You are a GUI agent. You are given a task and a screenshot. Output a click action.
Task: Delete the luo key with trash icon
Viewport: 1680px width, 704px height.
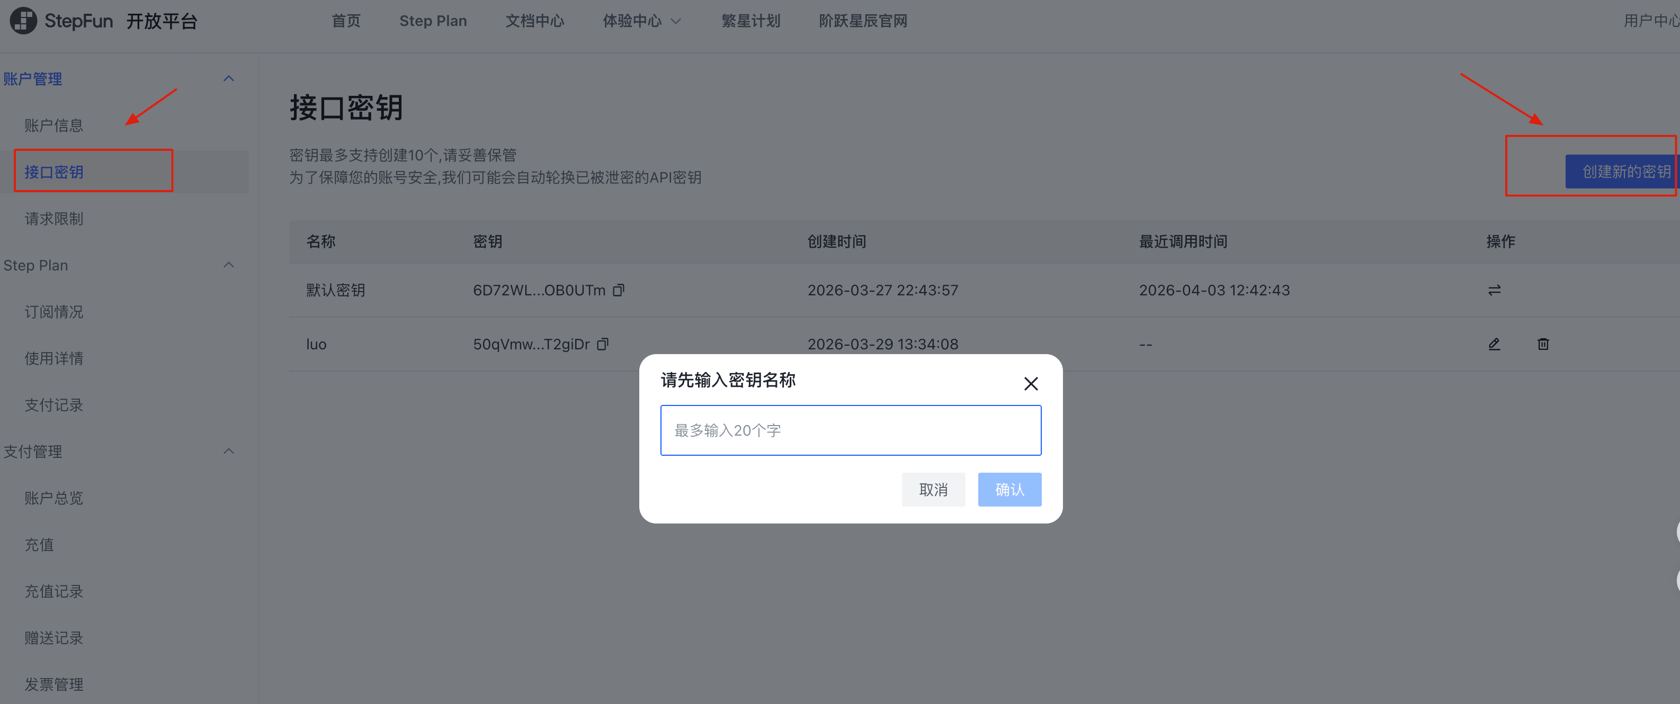point(1543,344)
